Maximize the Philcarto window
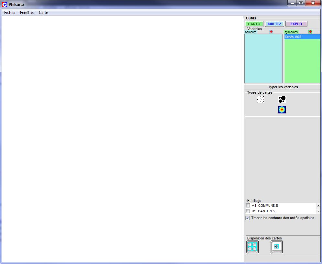This screenshot has height=264, width=322. (x=301, y=3)
